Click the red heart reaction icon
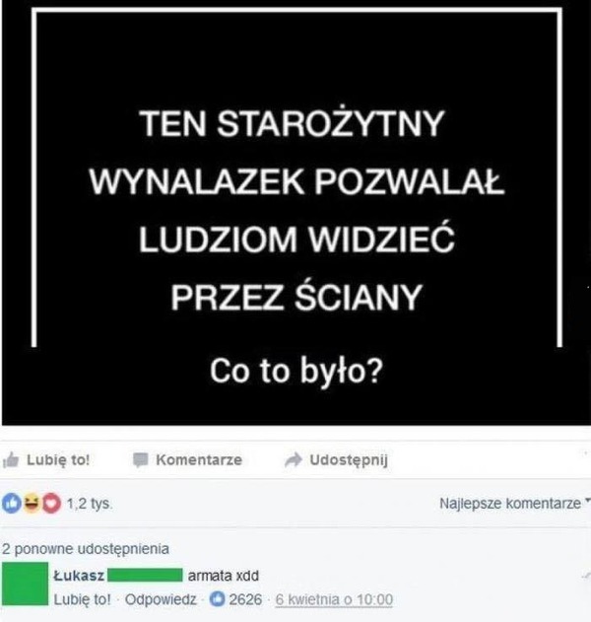 [51, 504]
